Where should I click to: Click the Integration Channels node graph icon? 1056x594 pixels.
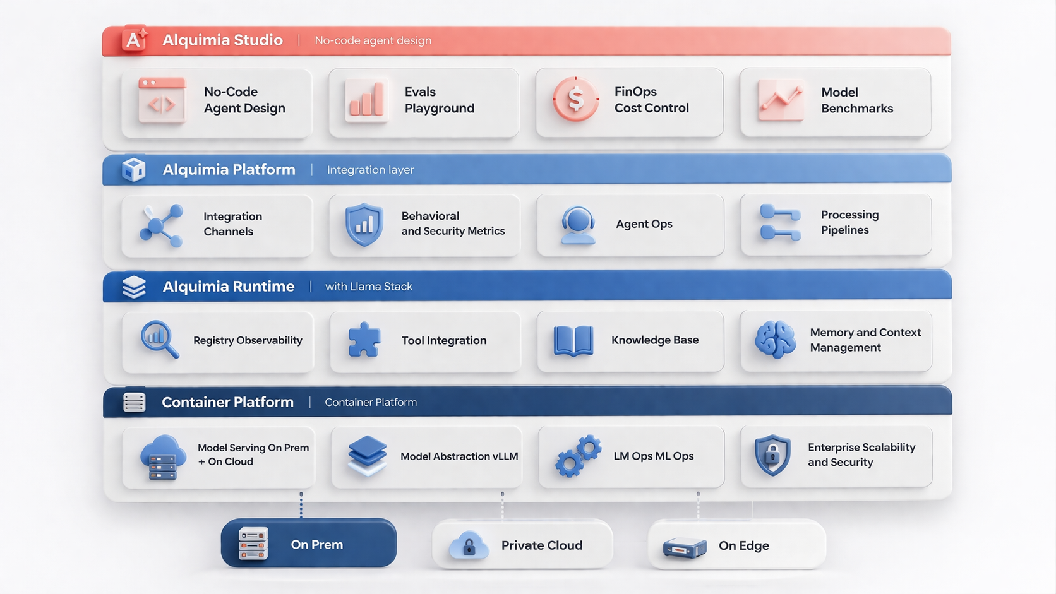[162, 225]
